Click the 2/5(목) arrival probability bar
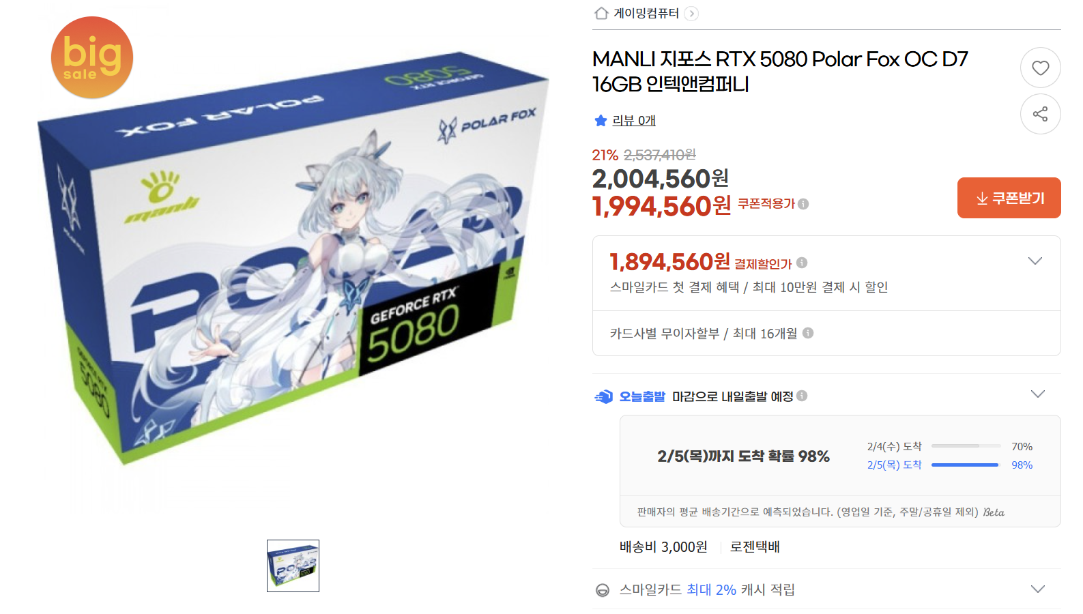The height and width of the screenshot is (614, 1083). (964, 465)
